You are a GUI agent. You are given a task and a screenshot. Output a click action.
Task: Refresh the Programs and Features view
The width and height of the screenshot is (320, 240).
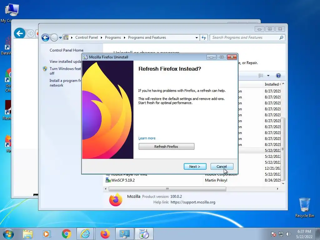[204, 37]
